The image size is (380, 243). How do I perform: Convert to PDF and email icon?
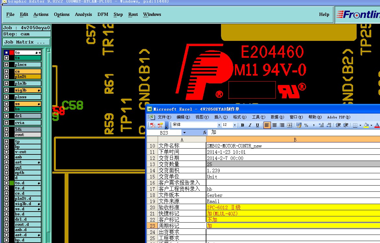[160, 125]
